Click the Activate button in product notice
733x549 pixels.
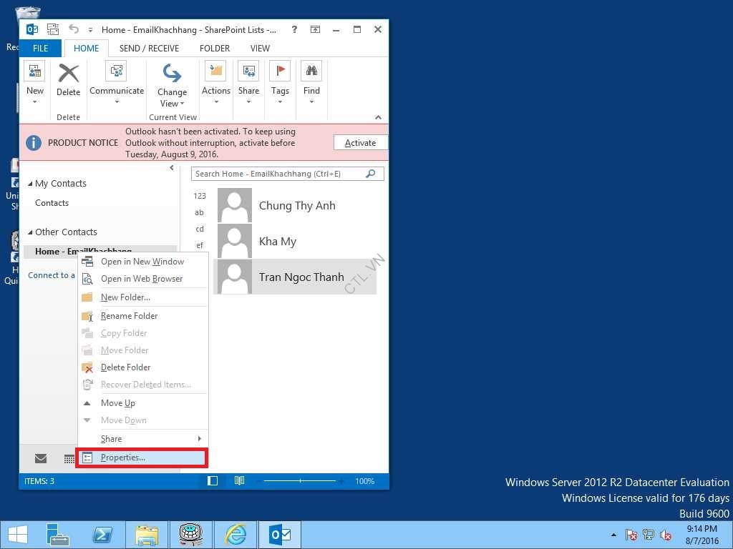[360, 143]
